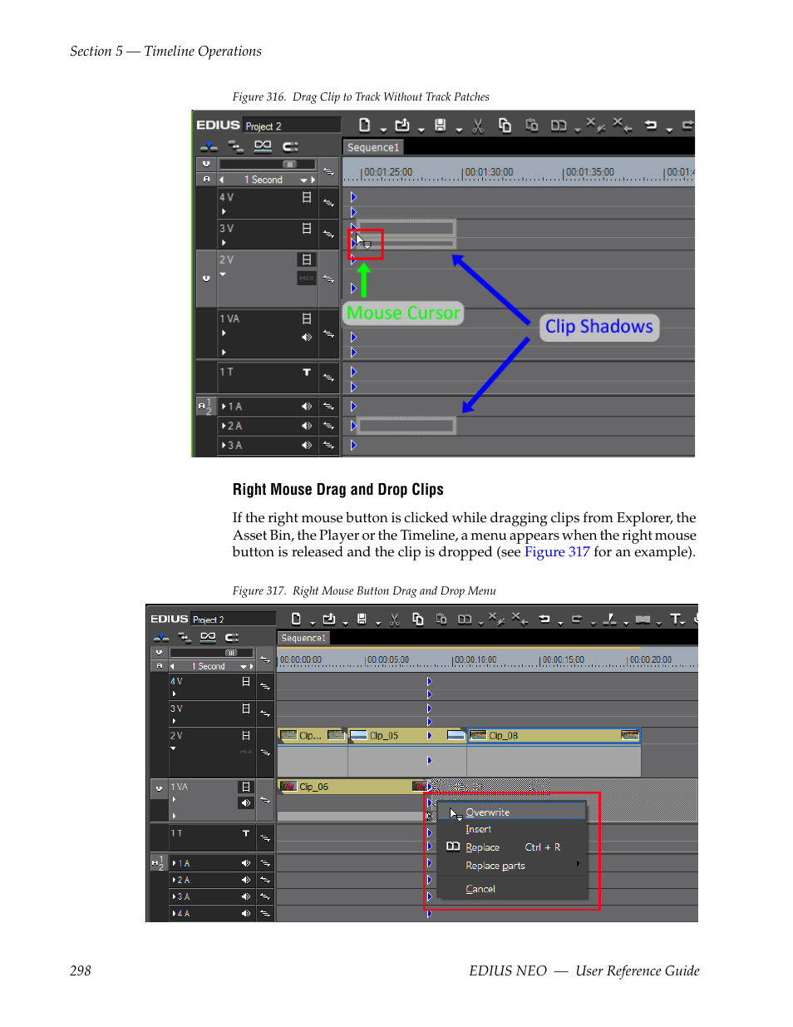
Task: Click the New Sequence icon in upper toolbar
Action: click(364, 125)
